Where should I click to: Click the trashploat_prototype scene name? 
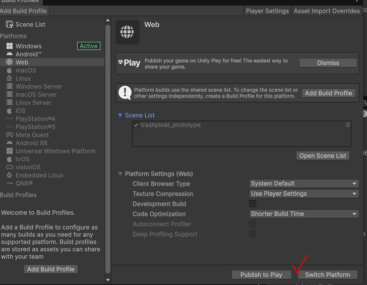(x=170, y=125)
